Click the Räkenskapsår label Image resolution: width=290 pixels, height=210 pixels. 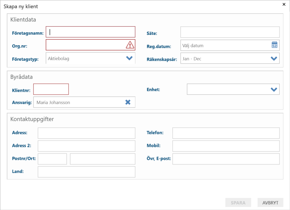pyautogui.click(x=162, y=59)
